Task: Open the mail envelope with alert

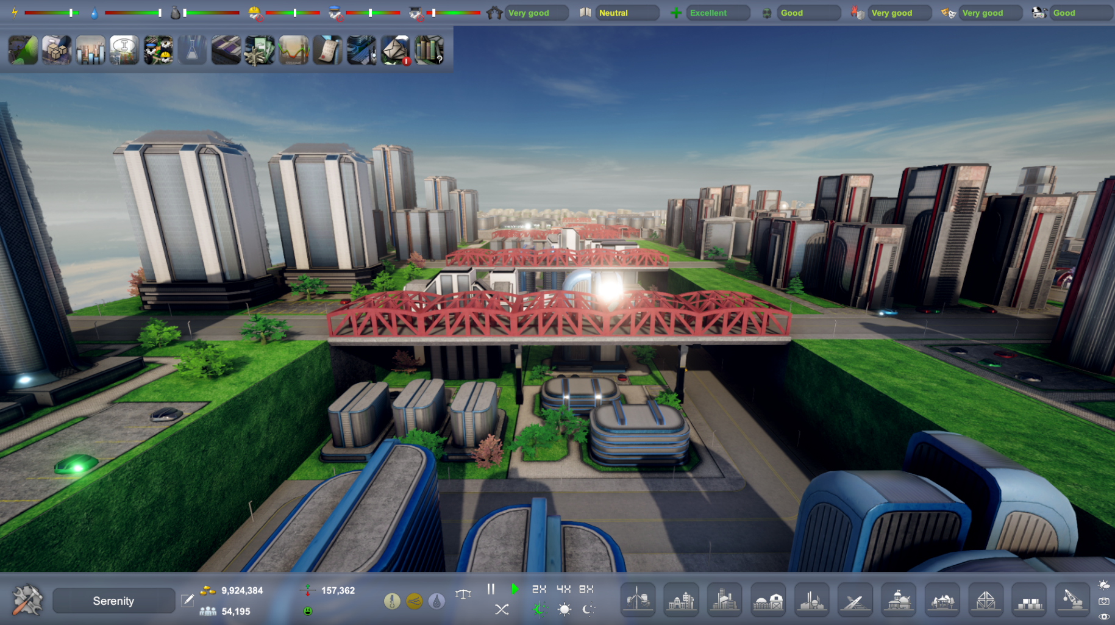Action: pyautogui.click(x=395, y=50)
